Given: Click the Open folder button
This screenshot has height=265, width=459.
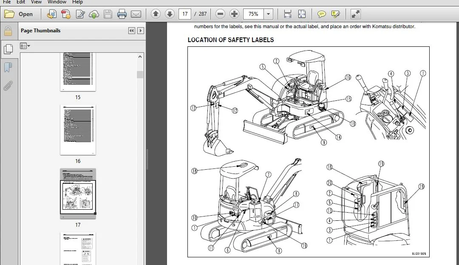Looking at the screenshot, I should pyautogui.click(x=18, y=14).
